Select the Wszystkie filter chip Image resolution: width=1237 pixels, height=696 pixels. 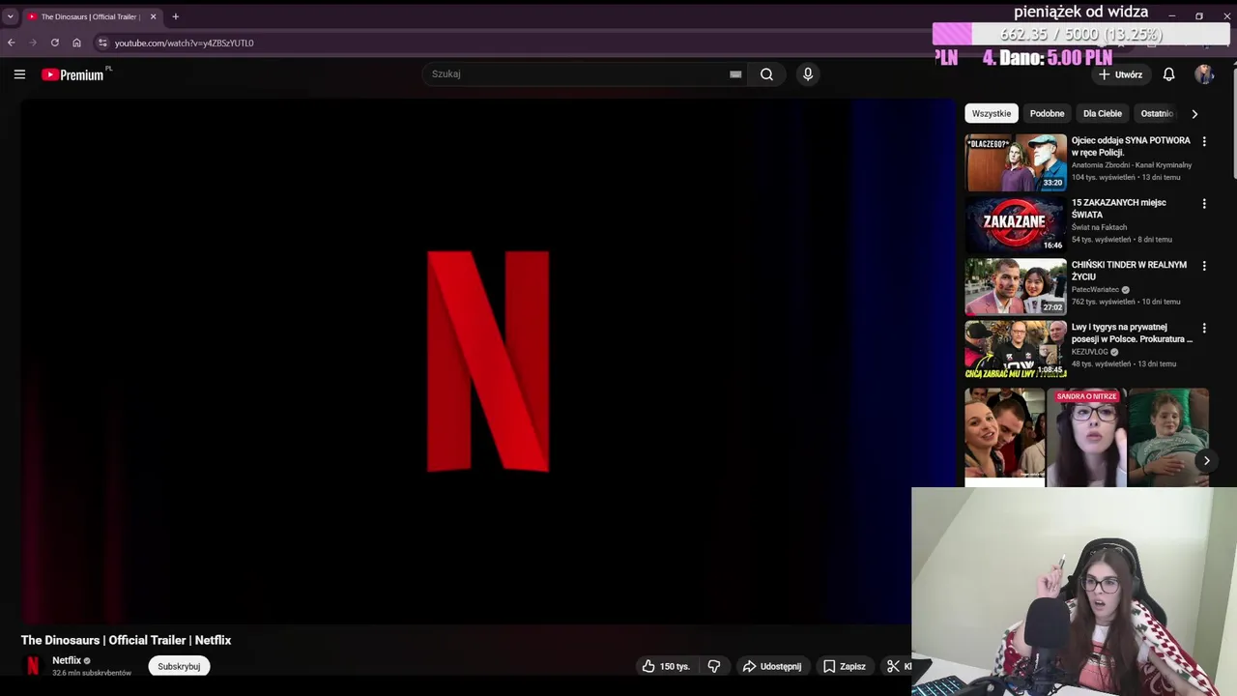click(x=992, y=113)
